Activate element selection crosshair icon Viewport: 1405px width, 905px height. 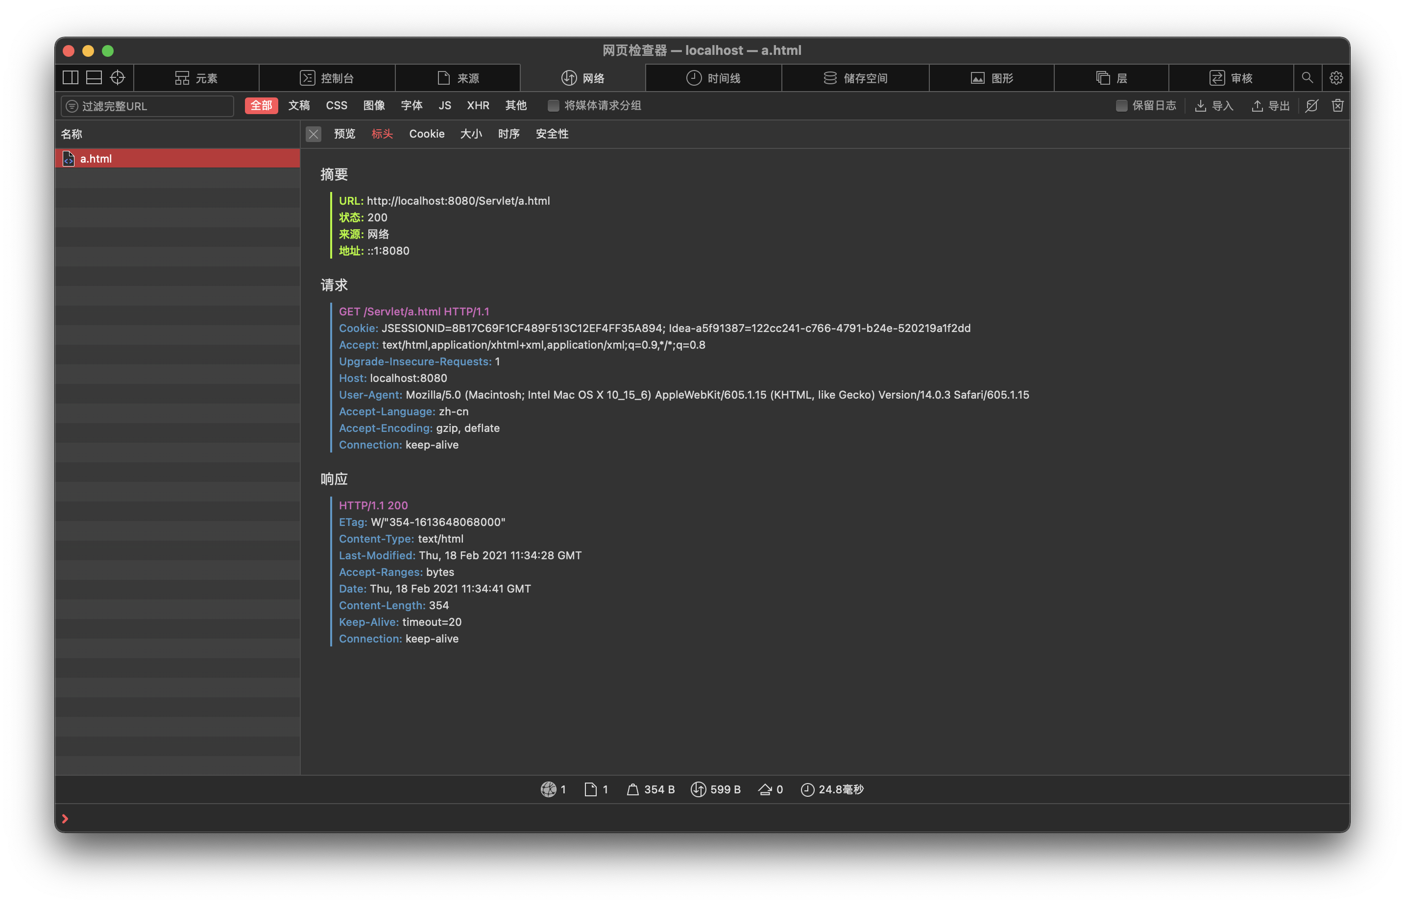(118, 77)
